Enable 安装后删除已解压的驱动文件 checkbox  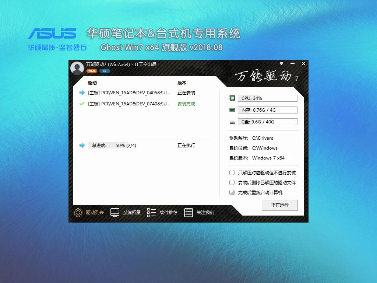tap(232, 182)
